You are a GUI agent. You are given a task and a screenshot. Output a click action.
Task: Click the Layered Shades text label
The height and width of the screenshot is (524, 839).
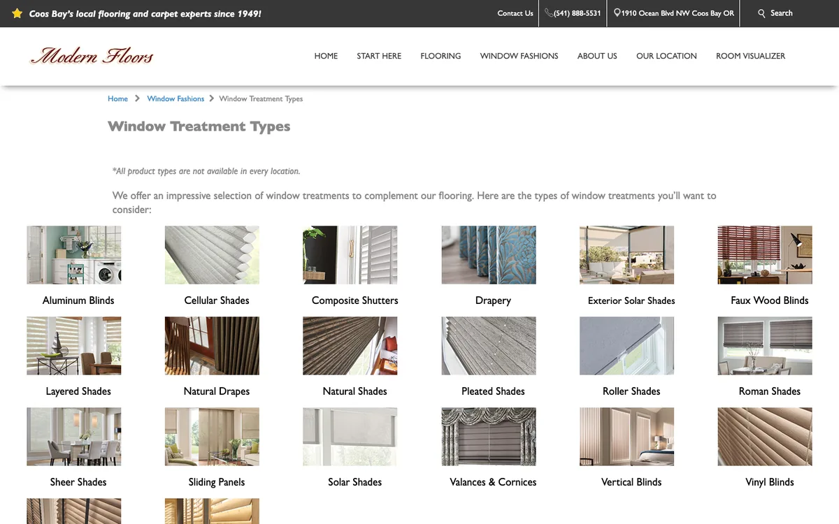click(78, 391)
